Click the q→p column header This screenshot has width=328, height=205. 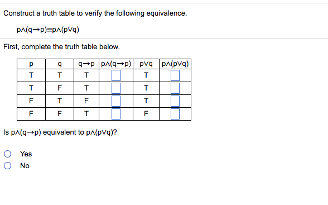click(86, 64)
